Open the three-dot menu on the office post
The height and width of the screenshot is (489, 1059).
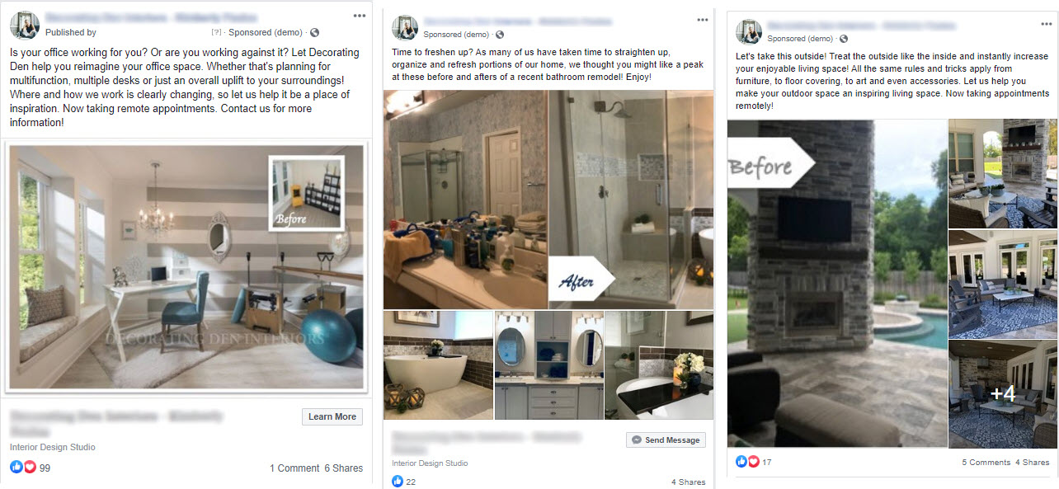359,16
